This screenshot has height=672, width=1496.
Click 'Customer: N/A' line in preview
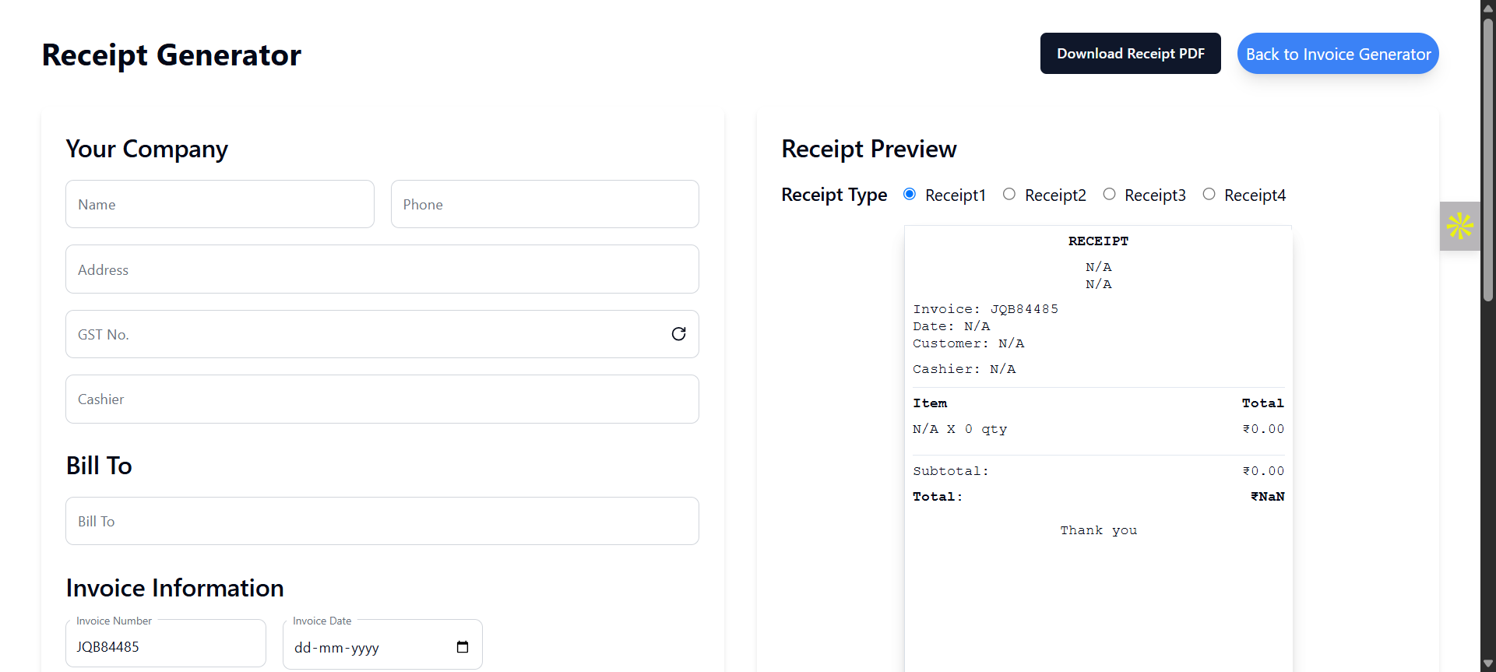(x=968, y=343)
